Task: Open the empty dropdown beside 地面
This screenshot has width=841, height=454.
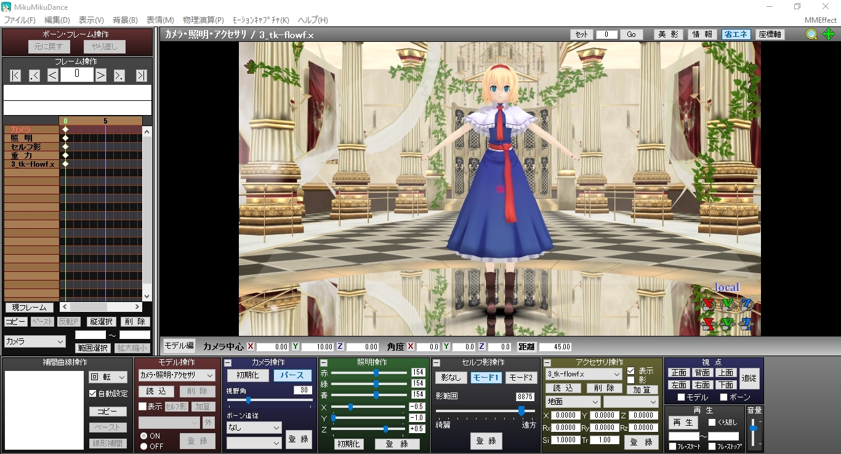Action: click(630, 402)
